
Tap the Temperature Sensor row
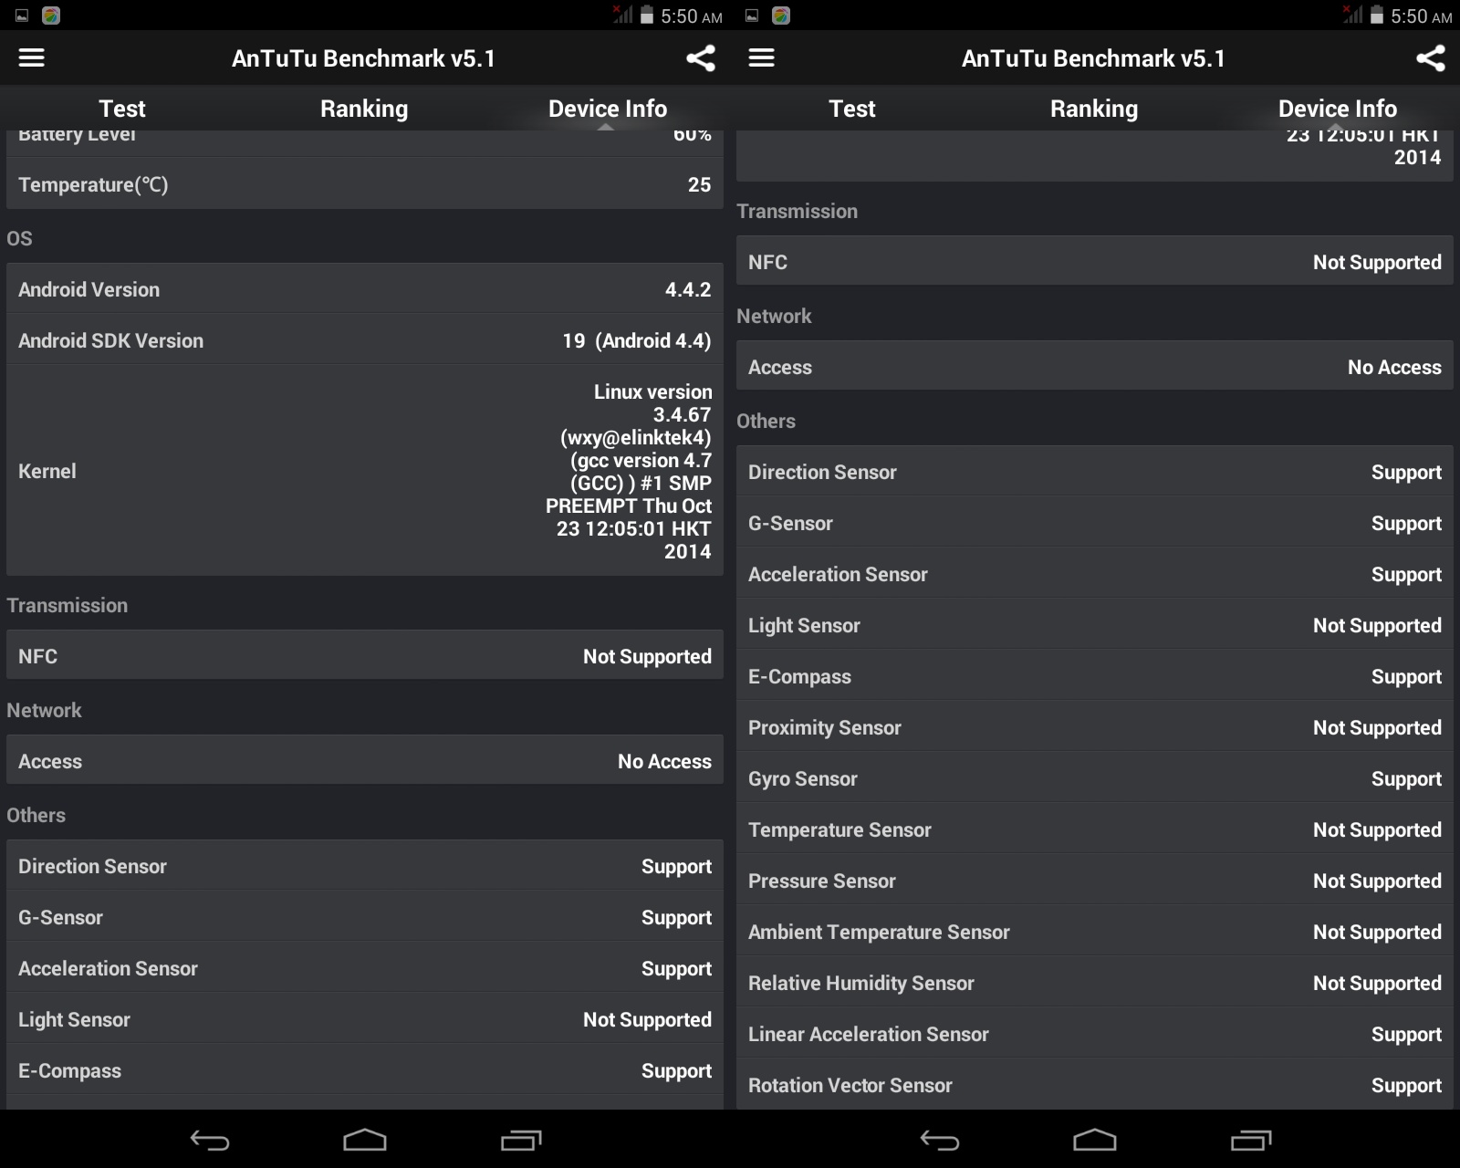tap(1095, 829)
